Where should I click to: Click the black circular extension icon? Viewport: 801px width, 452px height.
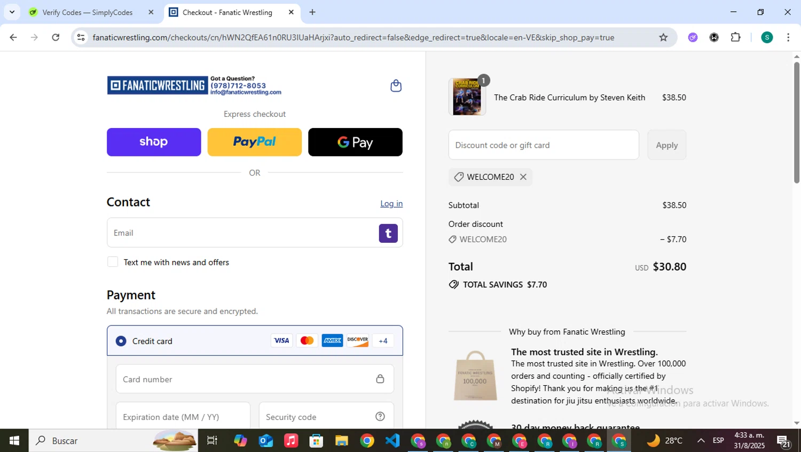714,37
